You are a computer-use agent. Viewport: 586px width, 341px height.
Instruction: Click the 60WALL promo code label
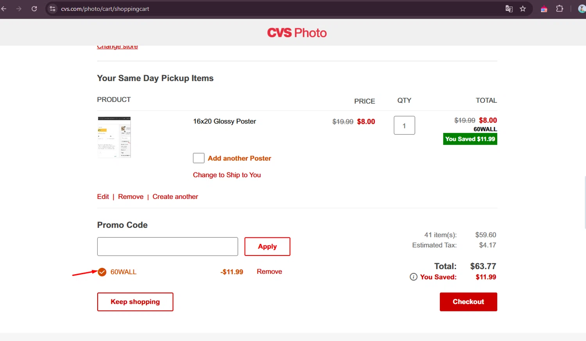tap(123, 272)
